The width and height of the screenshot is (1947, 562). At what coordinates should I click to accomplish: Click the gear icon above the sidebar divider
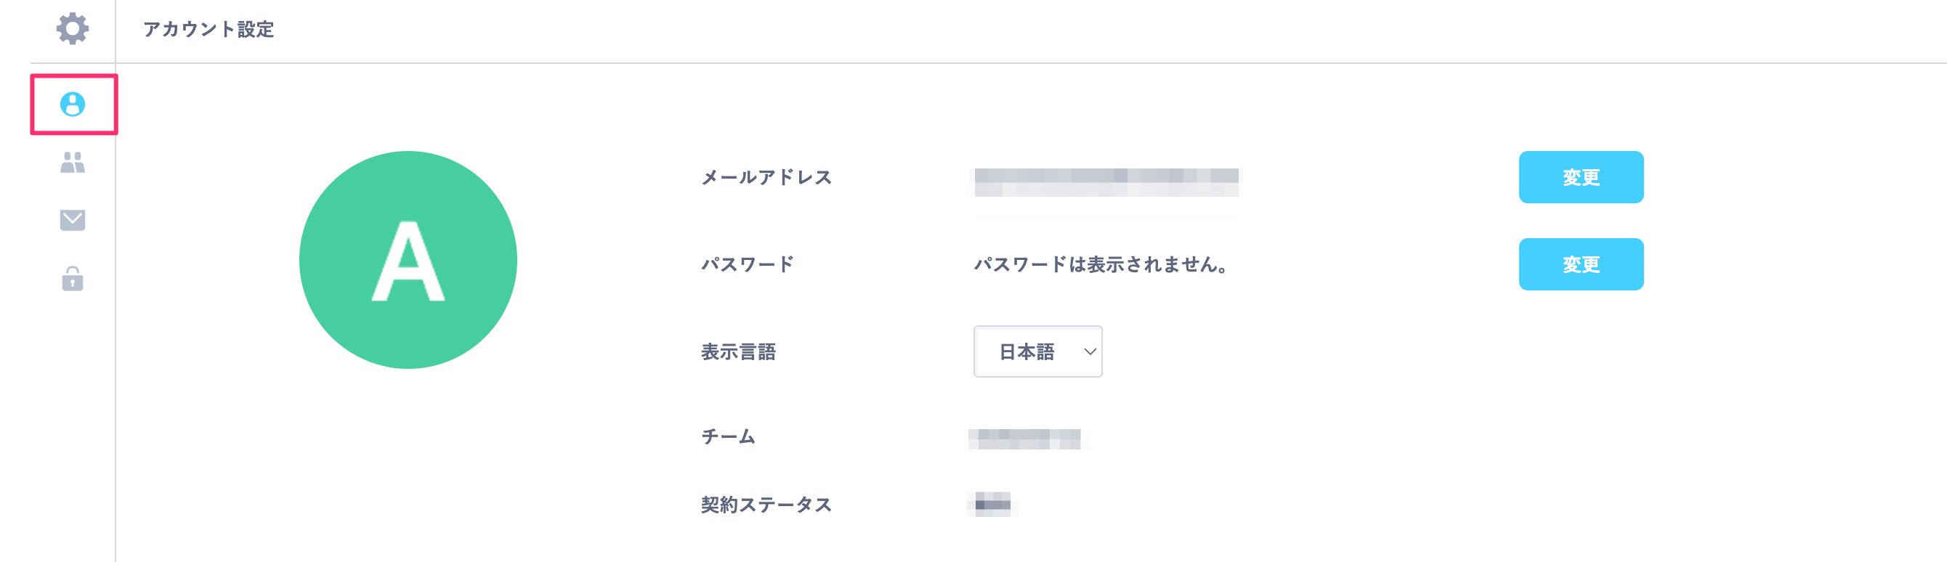[x=72, y=30]
